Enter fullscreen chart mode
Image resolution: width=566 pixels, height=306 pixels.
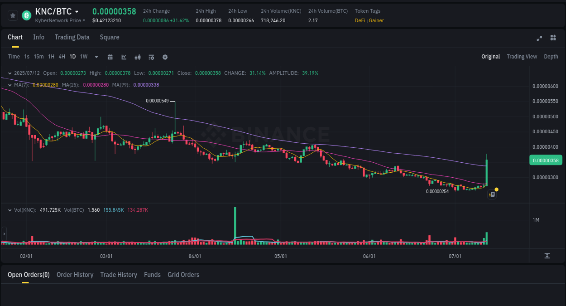539,39
